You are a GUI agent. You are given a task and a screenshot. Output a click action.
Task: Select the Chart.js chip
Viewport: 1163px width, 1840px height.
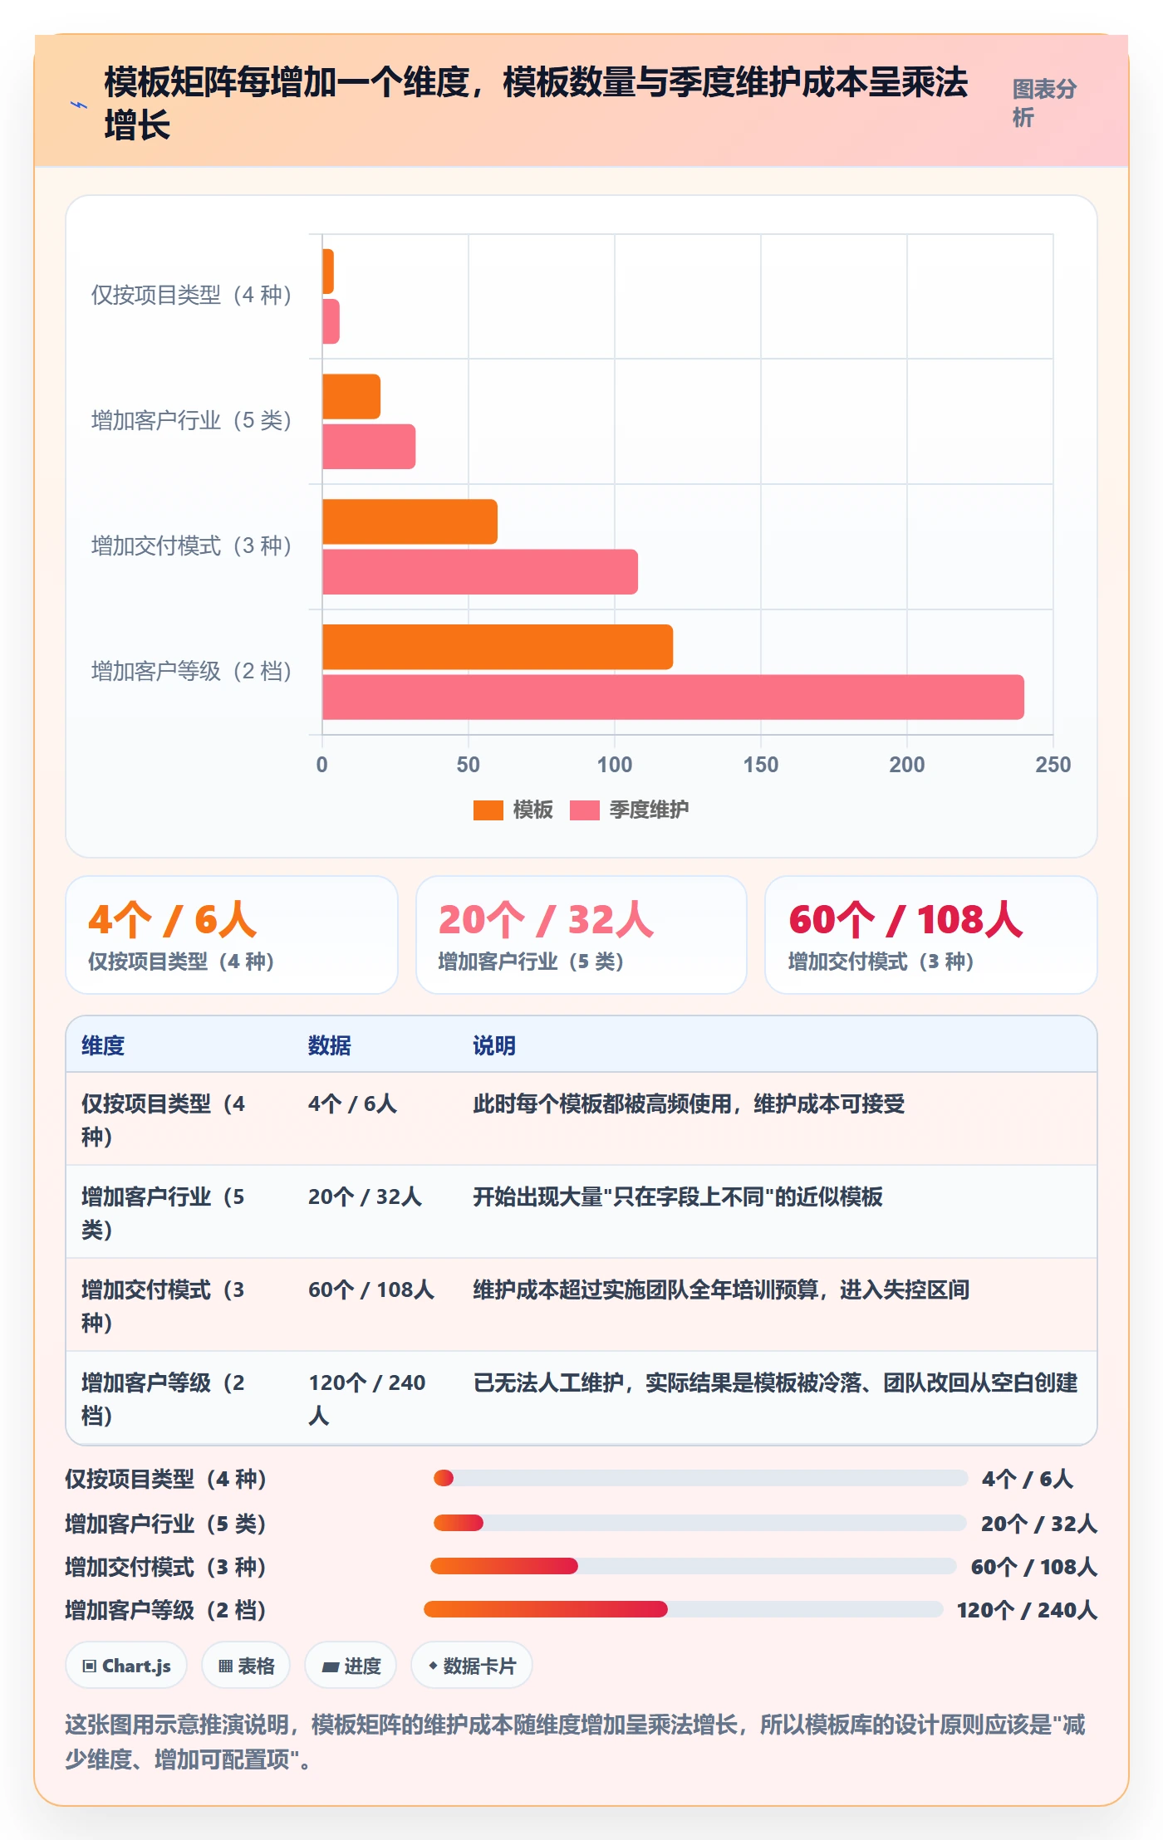pos(126,1665)
